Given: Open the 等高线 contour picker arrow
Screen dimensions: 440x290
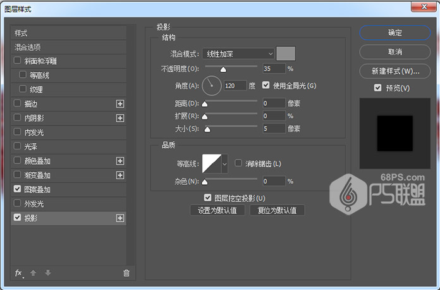Looking at the screenshot, I should (224, 163).
